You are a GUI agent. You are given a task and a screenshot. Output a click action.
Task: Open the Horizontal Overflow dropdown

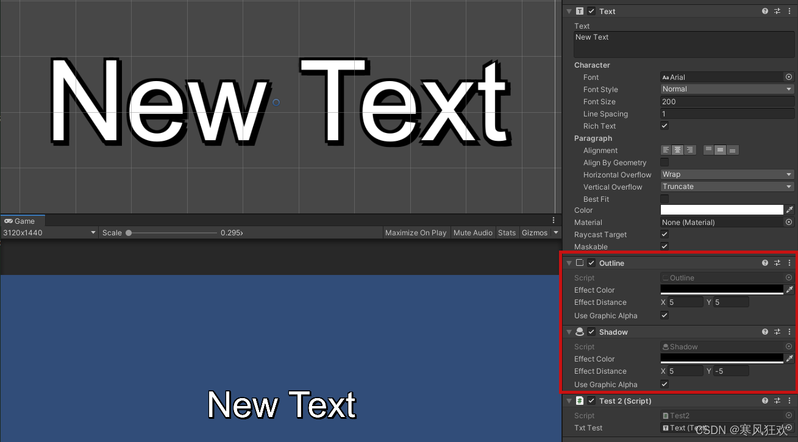click(x=727, y=174)
